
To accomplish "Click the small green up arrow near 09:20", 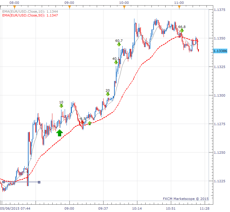I will click(x=89, y=123).
